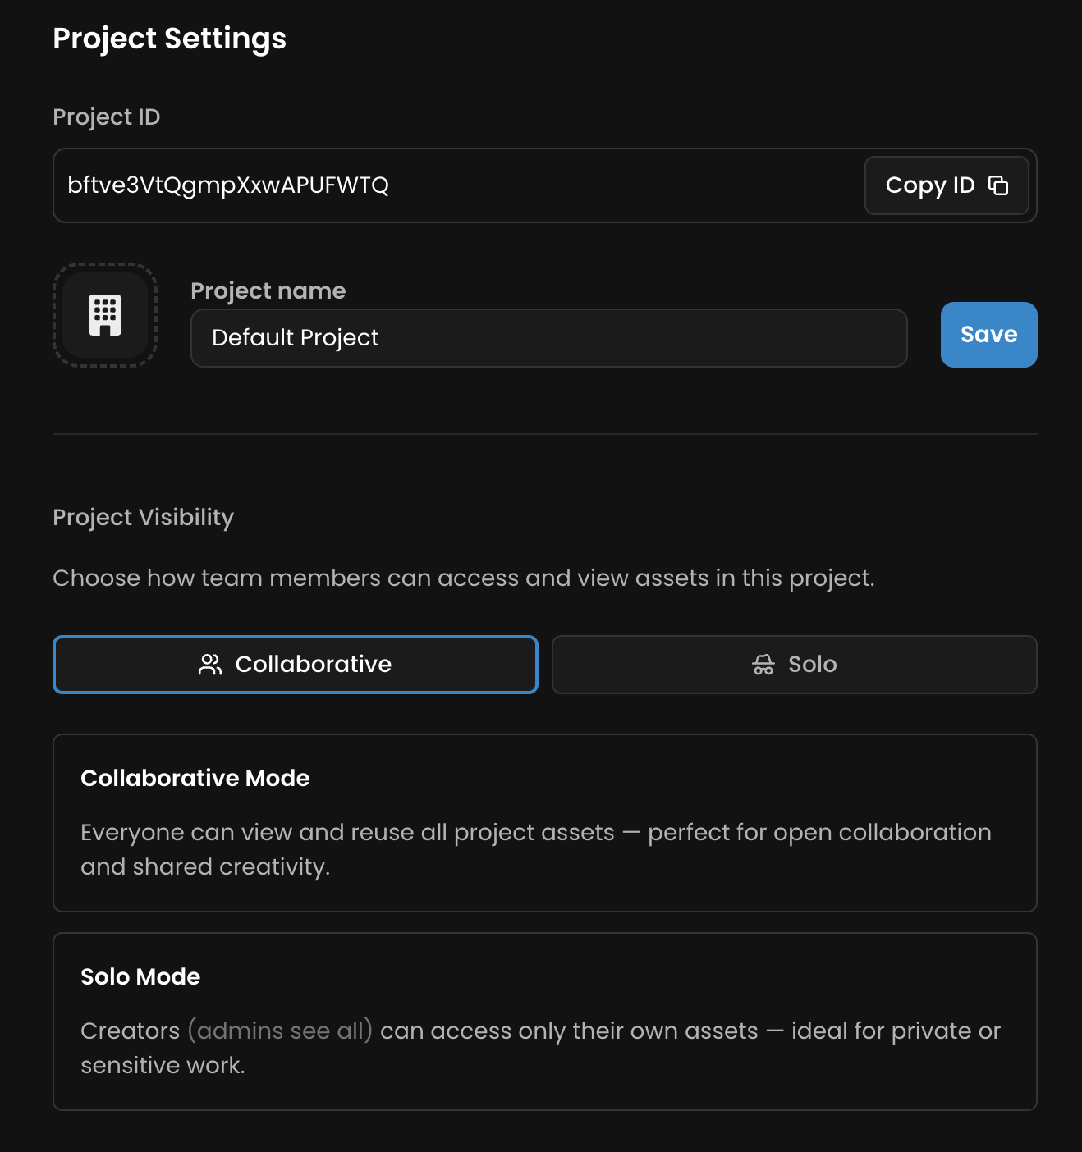Viewport: 1082px width, 1152px height.
Task: Click the Project Visibility section heading
Action: coord(144,517)
